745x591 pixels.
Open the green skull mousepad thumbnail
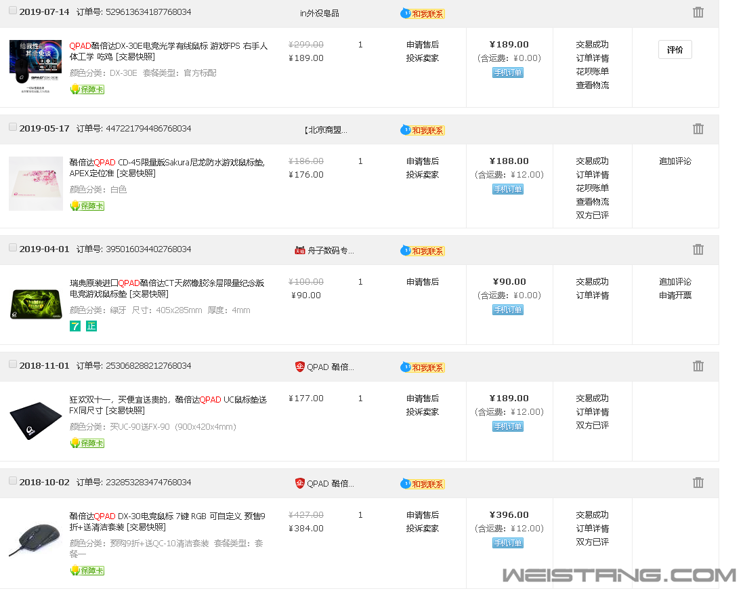pyautogui.click(x=36, y=304)
